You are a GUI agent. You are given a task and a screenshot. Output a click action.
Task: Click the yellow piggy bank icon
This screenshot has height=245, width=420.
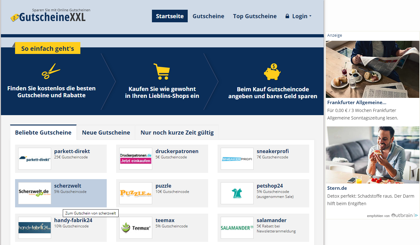pyautogui.click(x=272, y=72)
